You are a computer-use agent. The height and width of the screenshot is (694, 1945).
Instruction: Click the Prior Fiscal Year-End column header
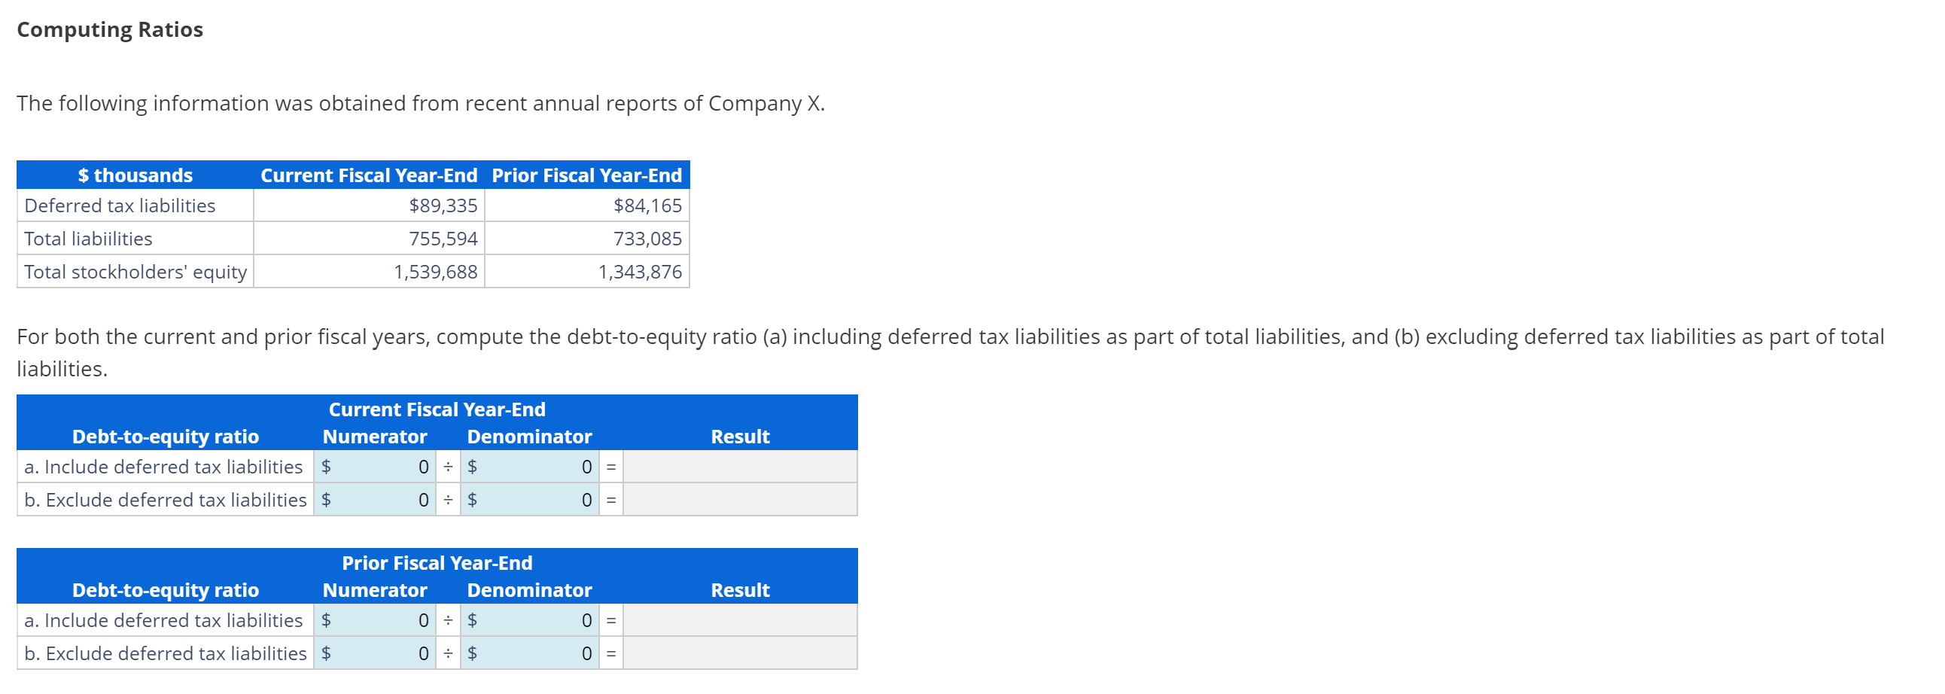click(586, 175)
